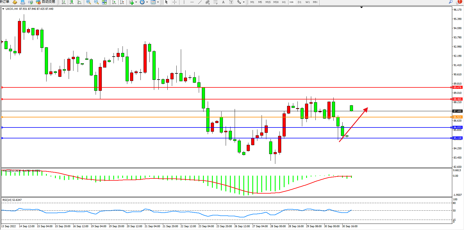Click the 89.476 red line price label

click(x=457, y=87)
